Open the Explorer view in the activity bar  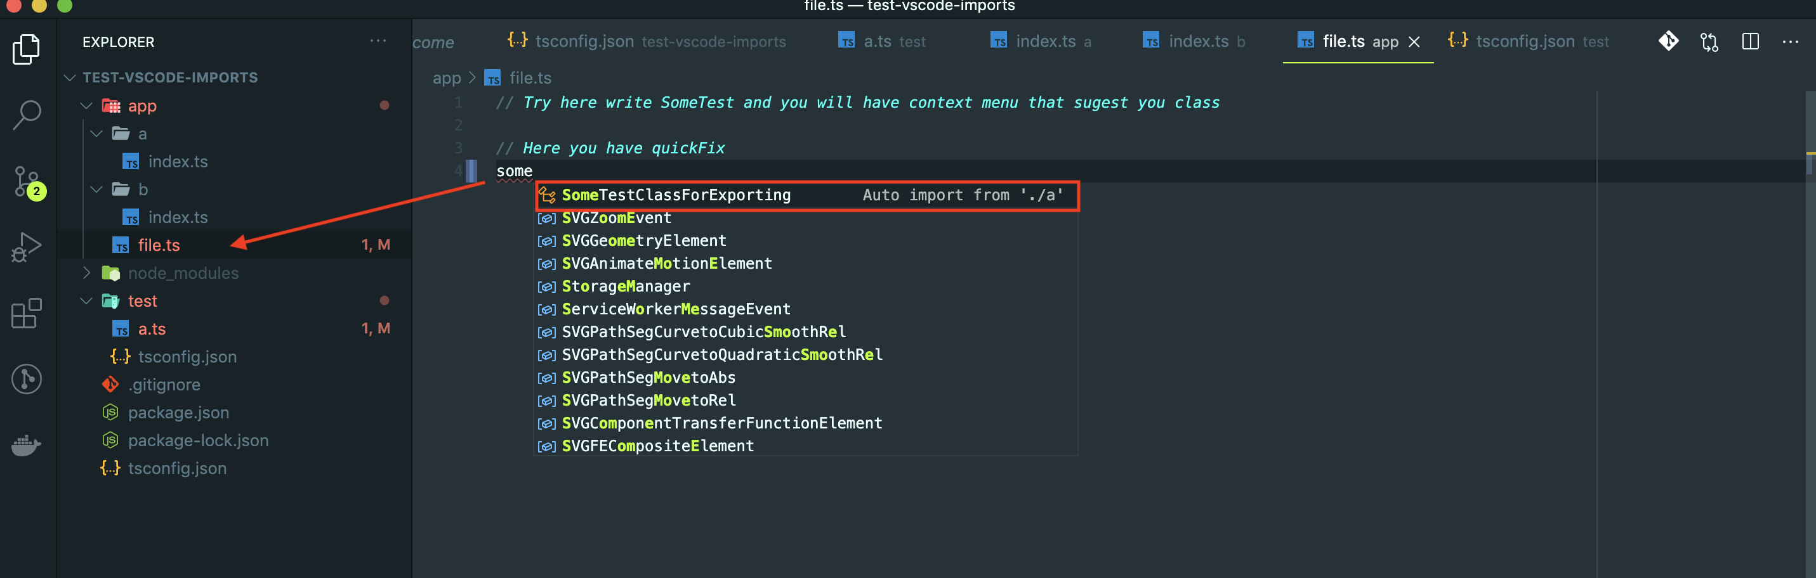(x=27, y=48)
